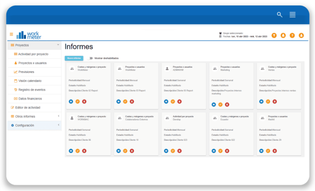Open Registro de eventos in sidebar
The width and height of the screenshot is (315, 191).
[x=34, y=90]
